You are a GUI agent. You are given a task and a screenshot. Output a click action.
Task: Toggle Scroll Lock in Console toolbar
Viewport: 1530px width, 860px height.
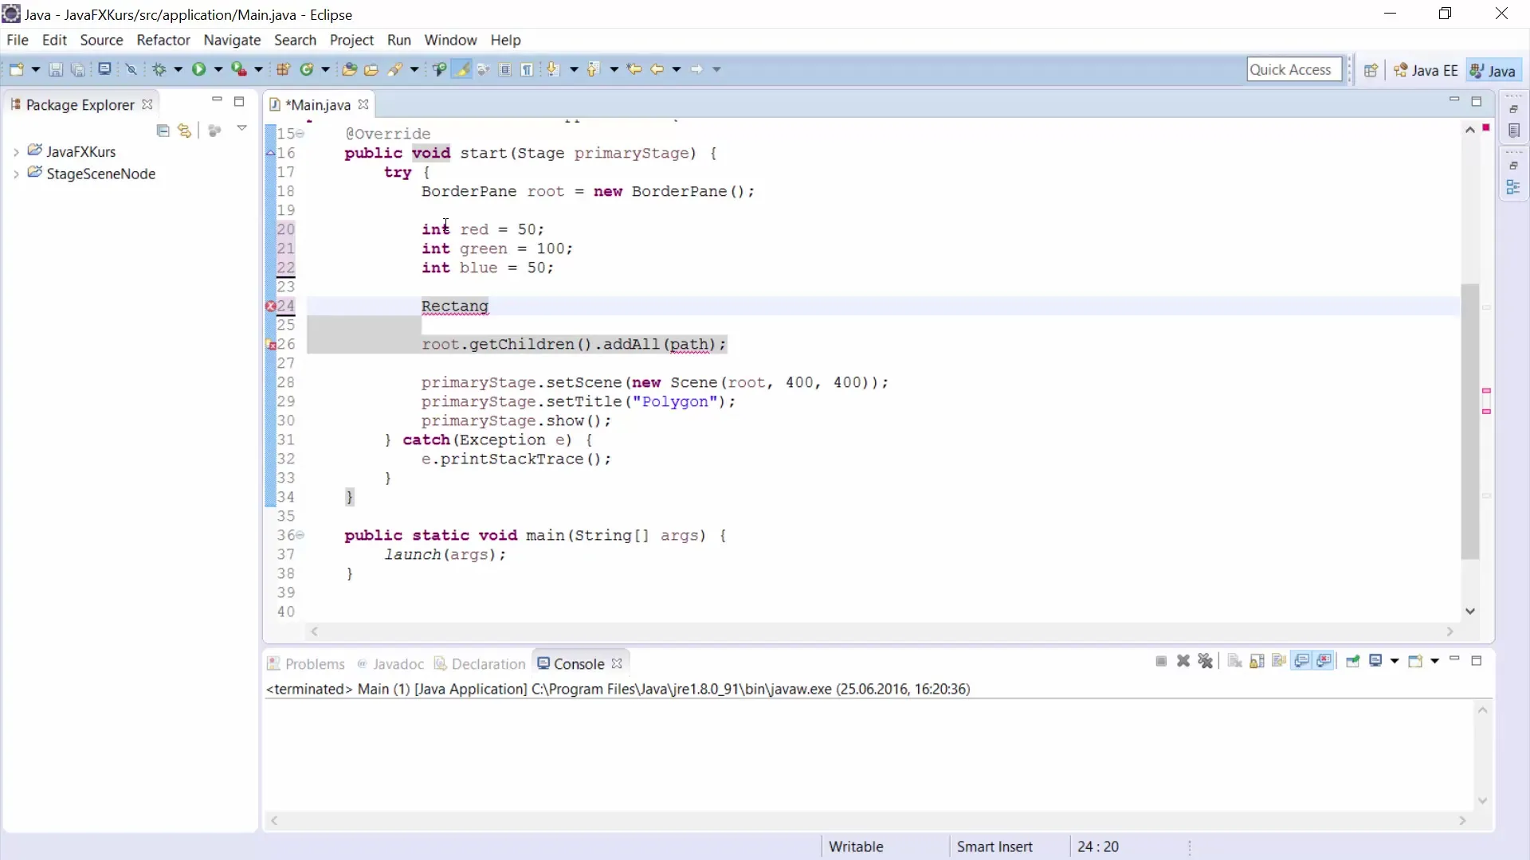(1257, 661)
